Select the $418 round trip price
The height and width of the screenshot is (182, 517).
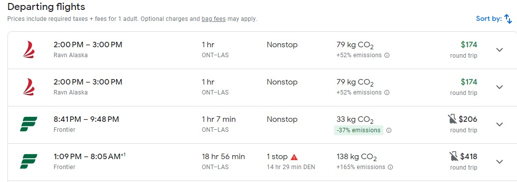[x=469, y=156]
